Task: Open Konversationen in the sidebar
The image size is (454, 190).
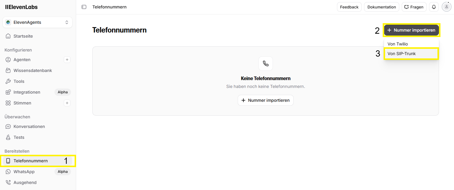Action: [x=29, y=126]
